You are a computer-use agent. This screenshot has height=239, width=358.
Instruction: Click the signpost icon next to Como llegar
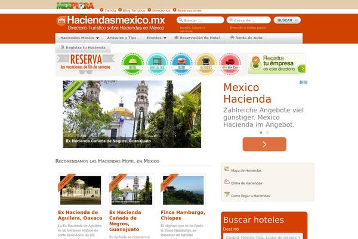pyautogui.click(x=227, y=194)
